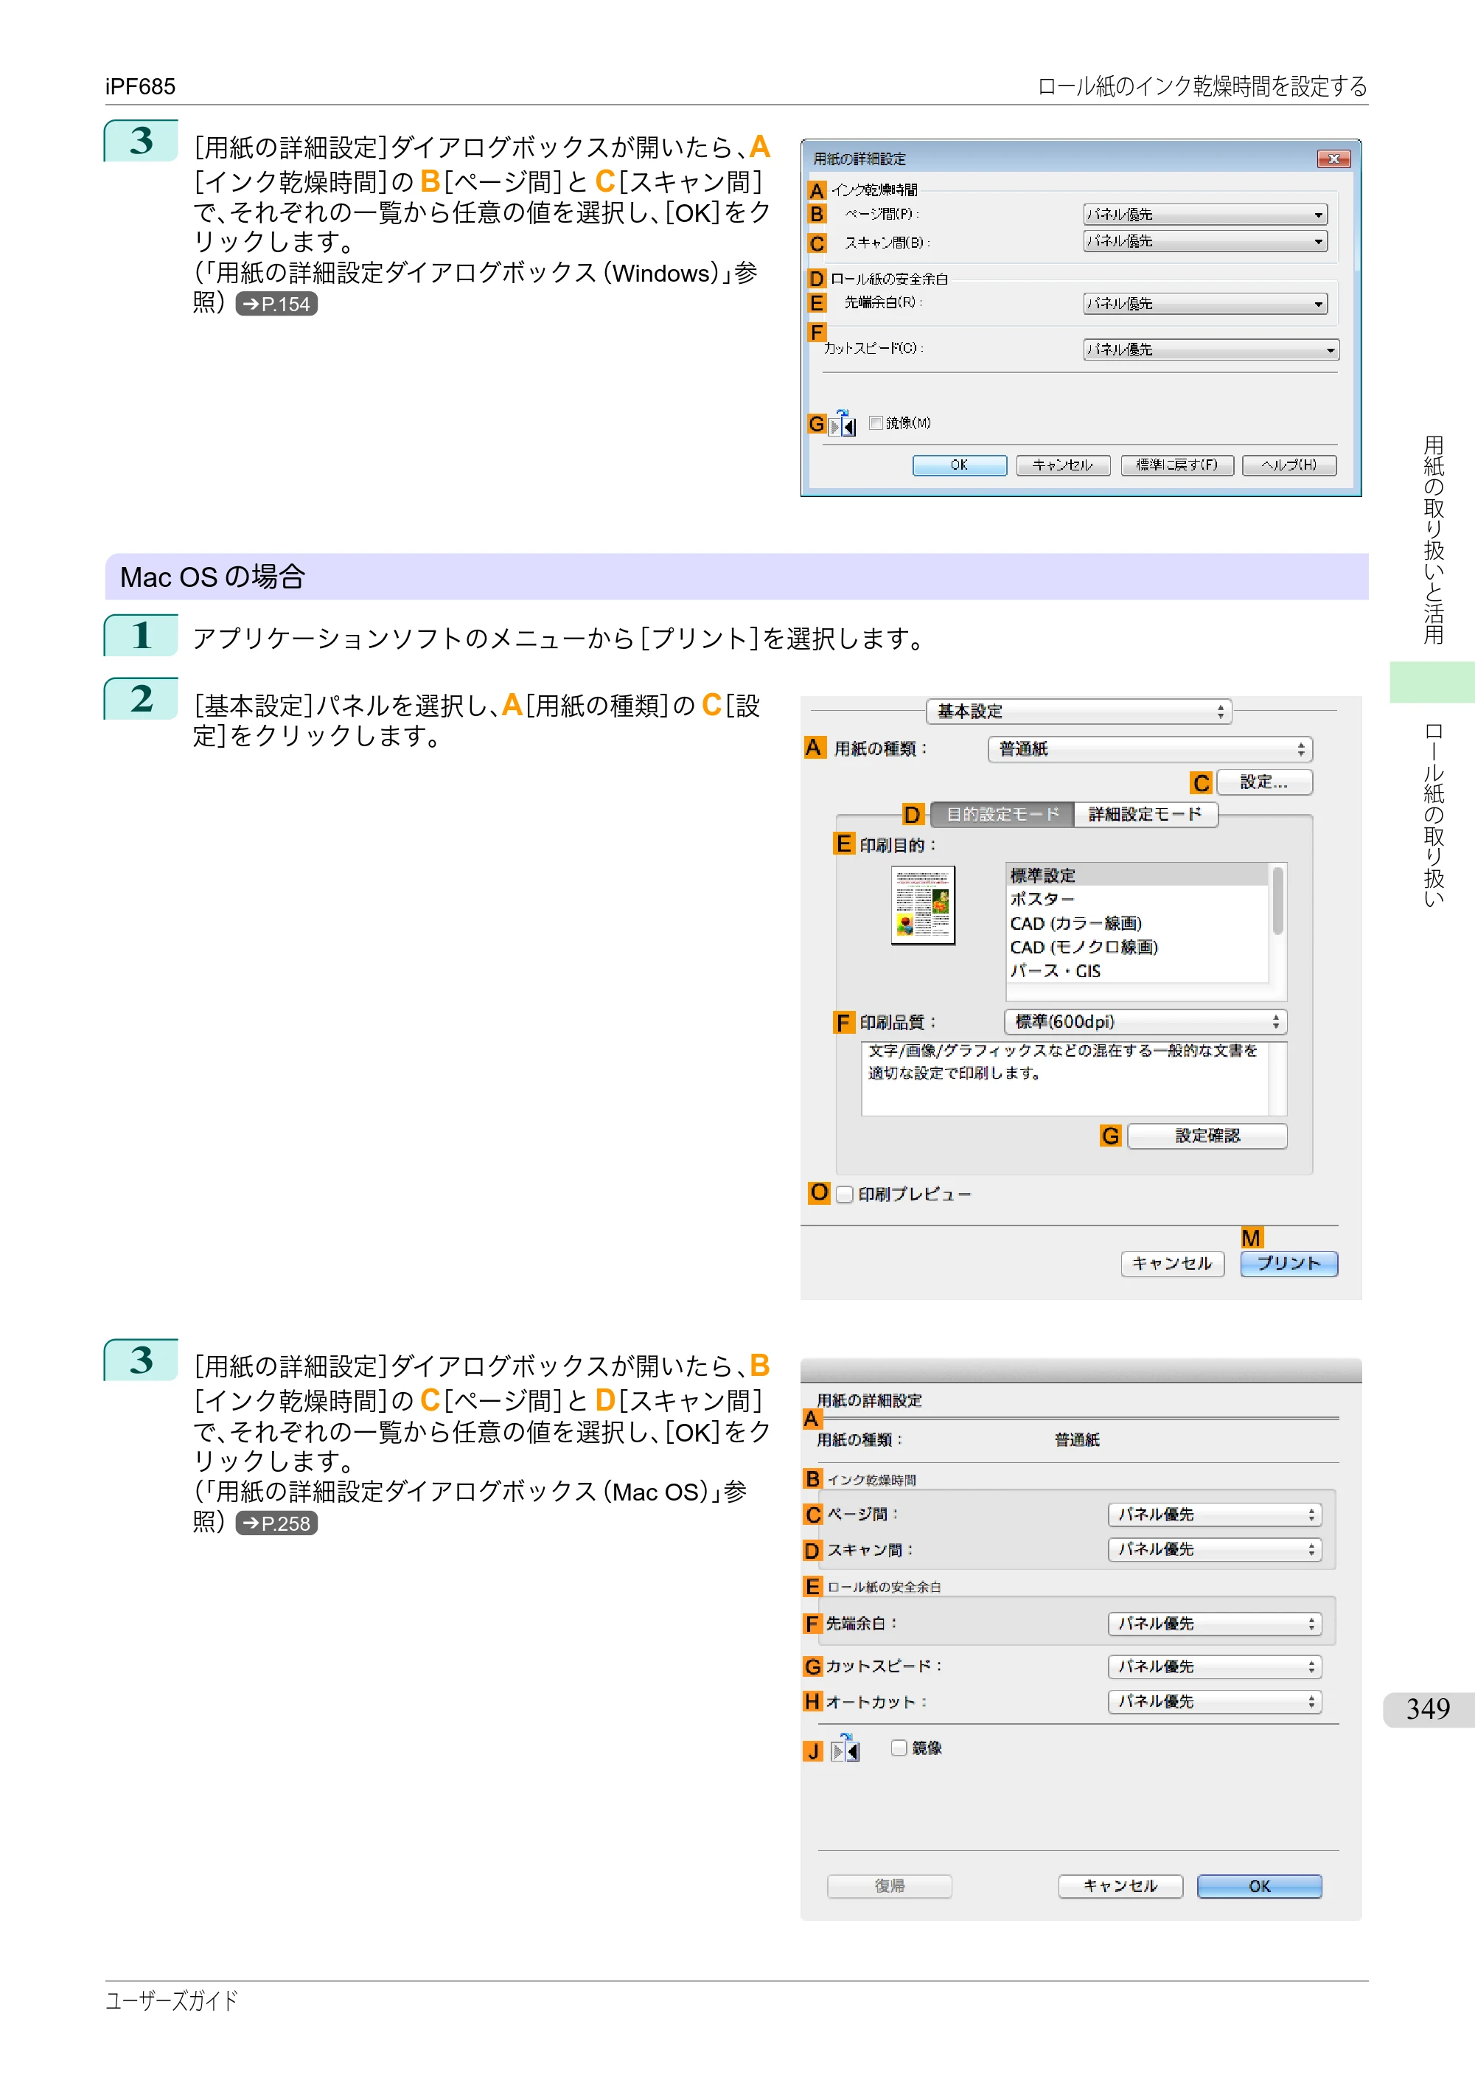This screenshot has height=2086, width=1475.
Task: Click キャンセル in Windows paper settings dialog
Action: click(1063, 465)
